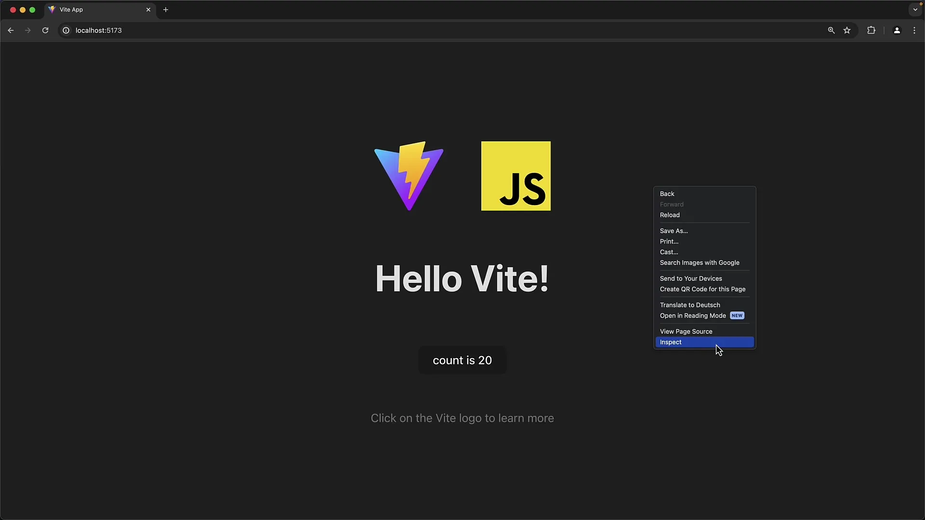Close the Vite App tab
Image resolution: width=925 pixels, height=520 pixels.
(148, 10)
